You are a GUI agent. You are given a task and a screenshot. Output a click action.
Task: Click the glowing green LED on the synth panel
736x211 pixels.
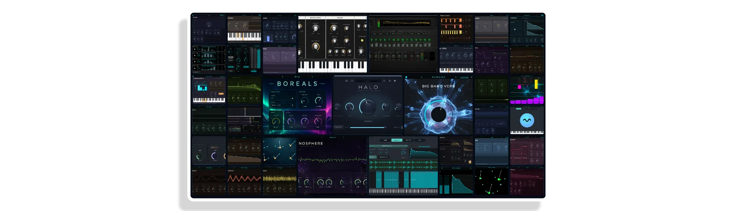362,40
